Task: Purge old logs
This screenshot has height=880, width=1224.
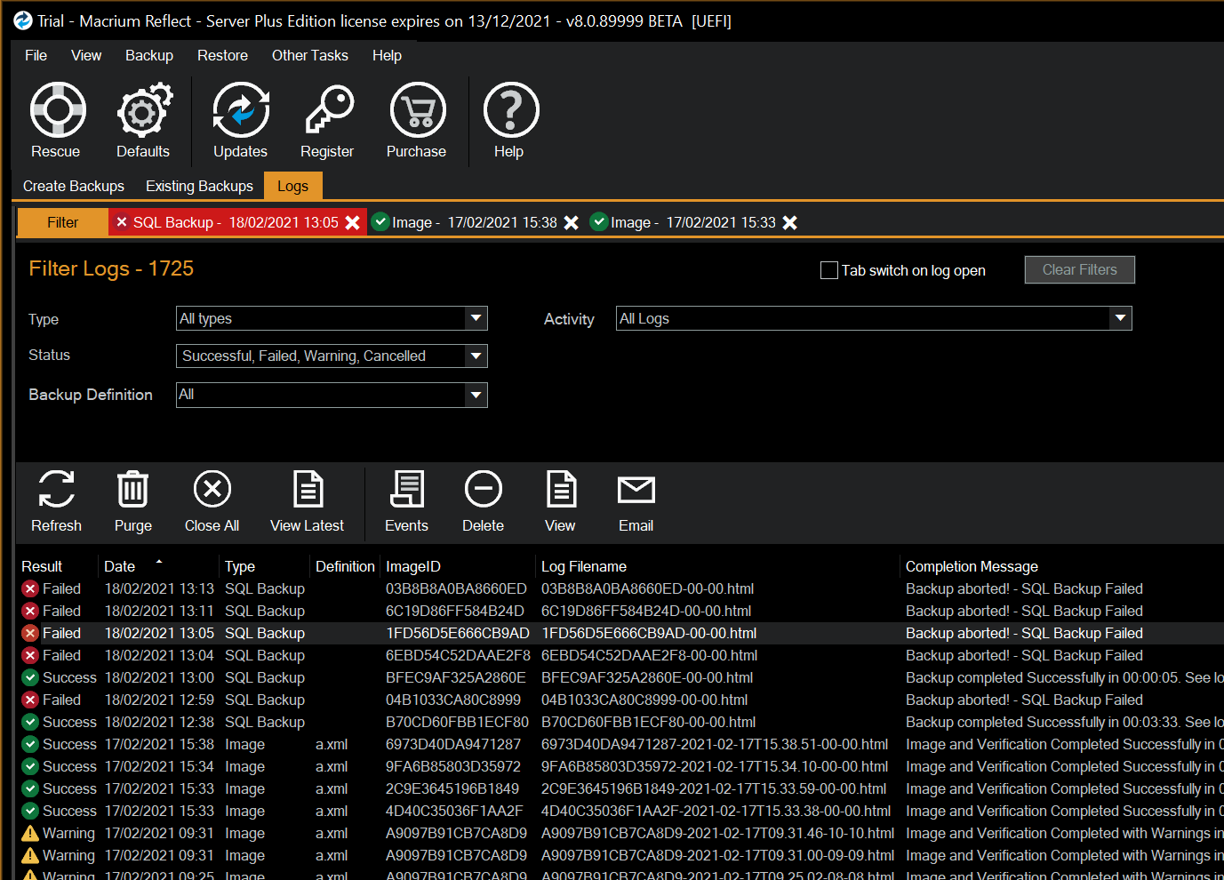Action: click(132, 502)
